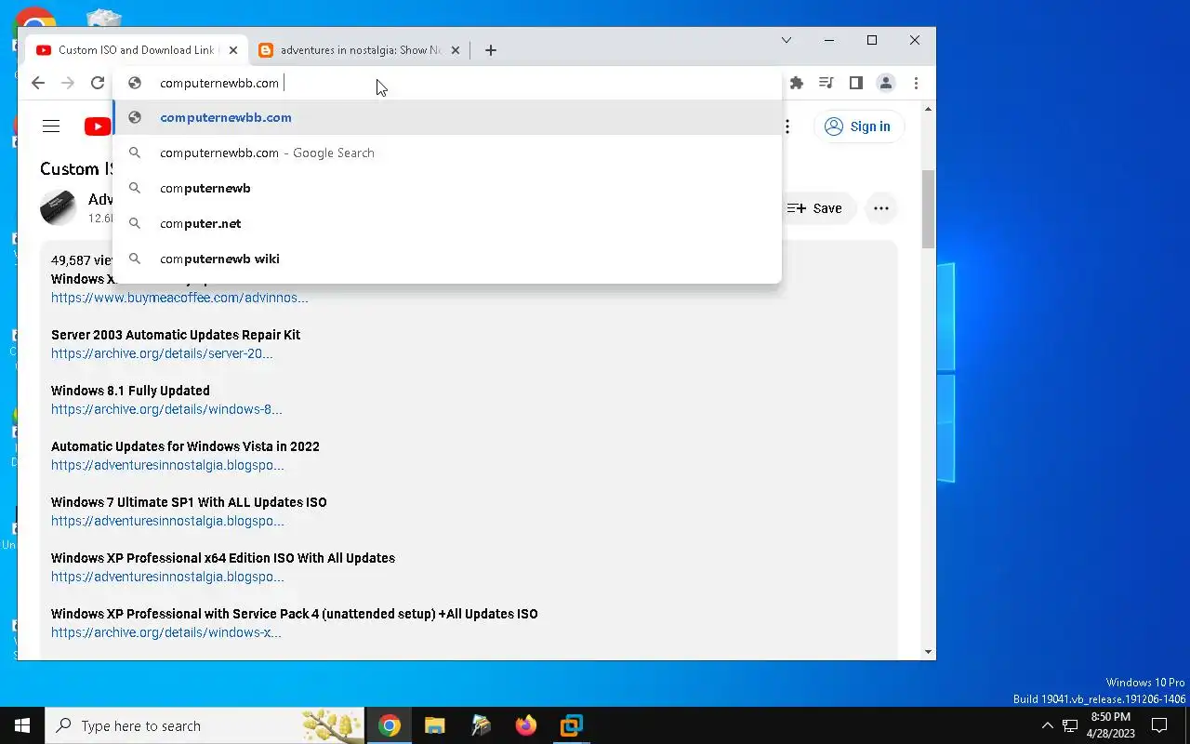Click the YouTube logo
The image size is (1190, 744).
[97, 126]
